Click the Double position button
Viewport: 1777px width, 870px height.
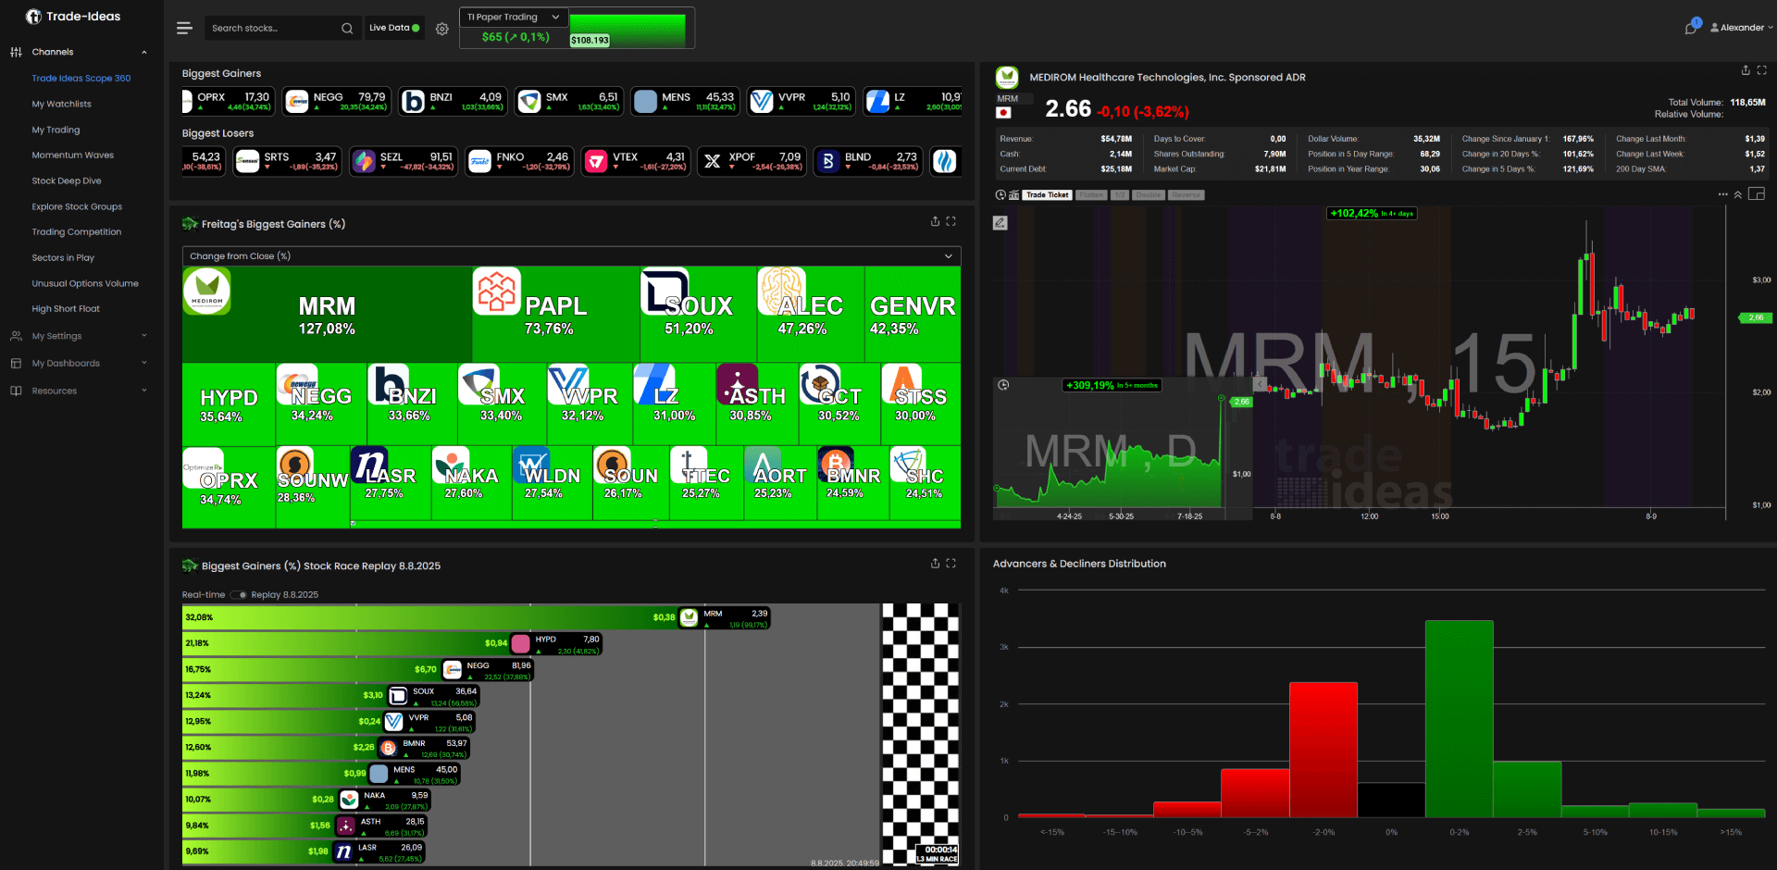click(1148, 195)
